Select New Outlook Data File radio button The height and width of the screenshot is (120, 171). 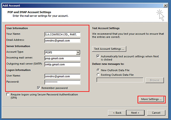click(98, 70)
